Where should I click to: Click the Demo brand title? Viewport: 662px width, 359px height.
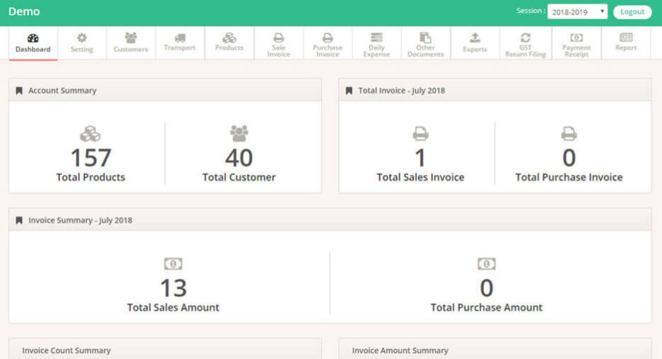click(x=24, y=12)
